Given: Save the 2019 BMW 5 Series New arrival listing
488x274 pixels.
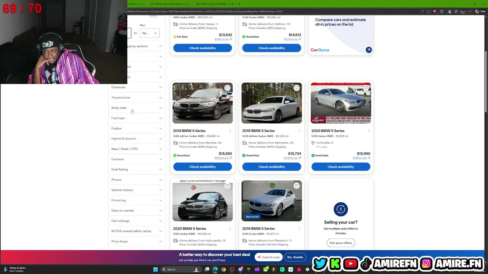Looking at the screenshot, I should point(297,186).
